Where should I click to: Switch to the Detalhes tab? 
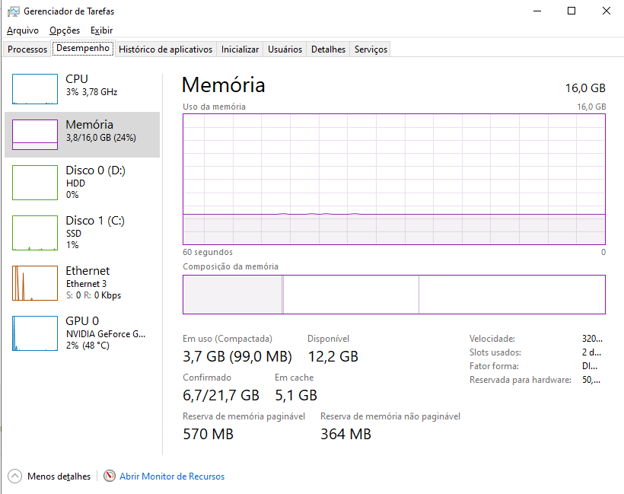pos(328,49)
